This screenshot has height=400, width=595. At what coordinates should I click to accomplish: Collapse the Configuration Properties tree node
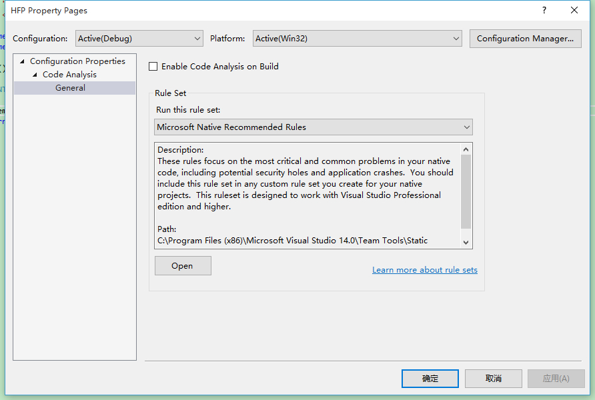click(22, 61)
